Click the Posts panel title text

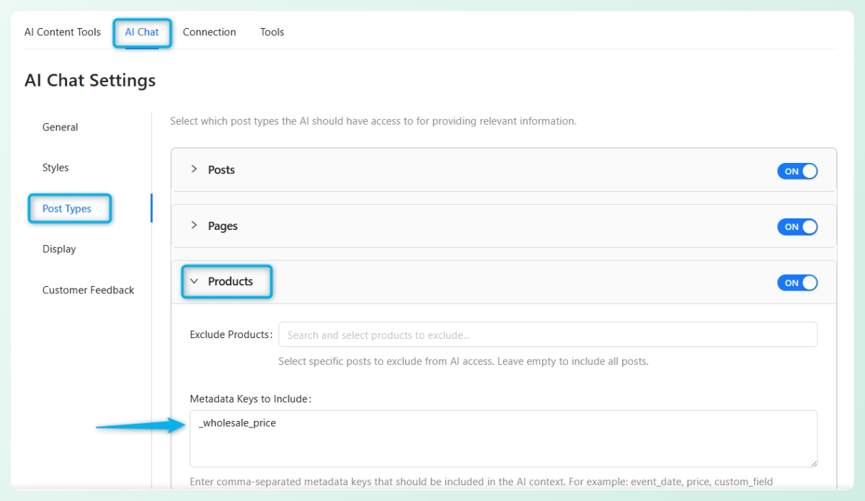[221, 169]
